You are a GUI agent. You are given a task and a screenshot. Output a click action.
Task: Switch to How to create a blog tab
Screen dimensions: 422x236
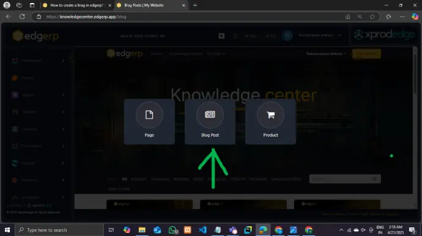point(76,5)
